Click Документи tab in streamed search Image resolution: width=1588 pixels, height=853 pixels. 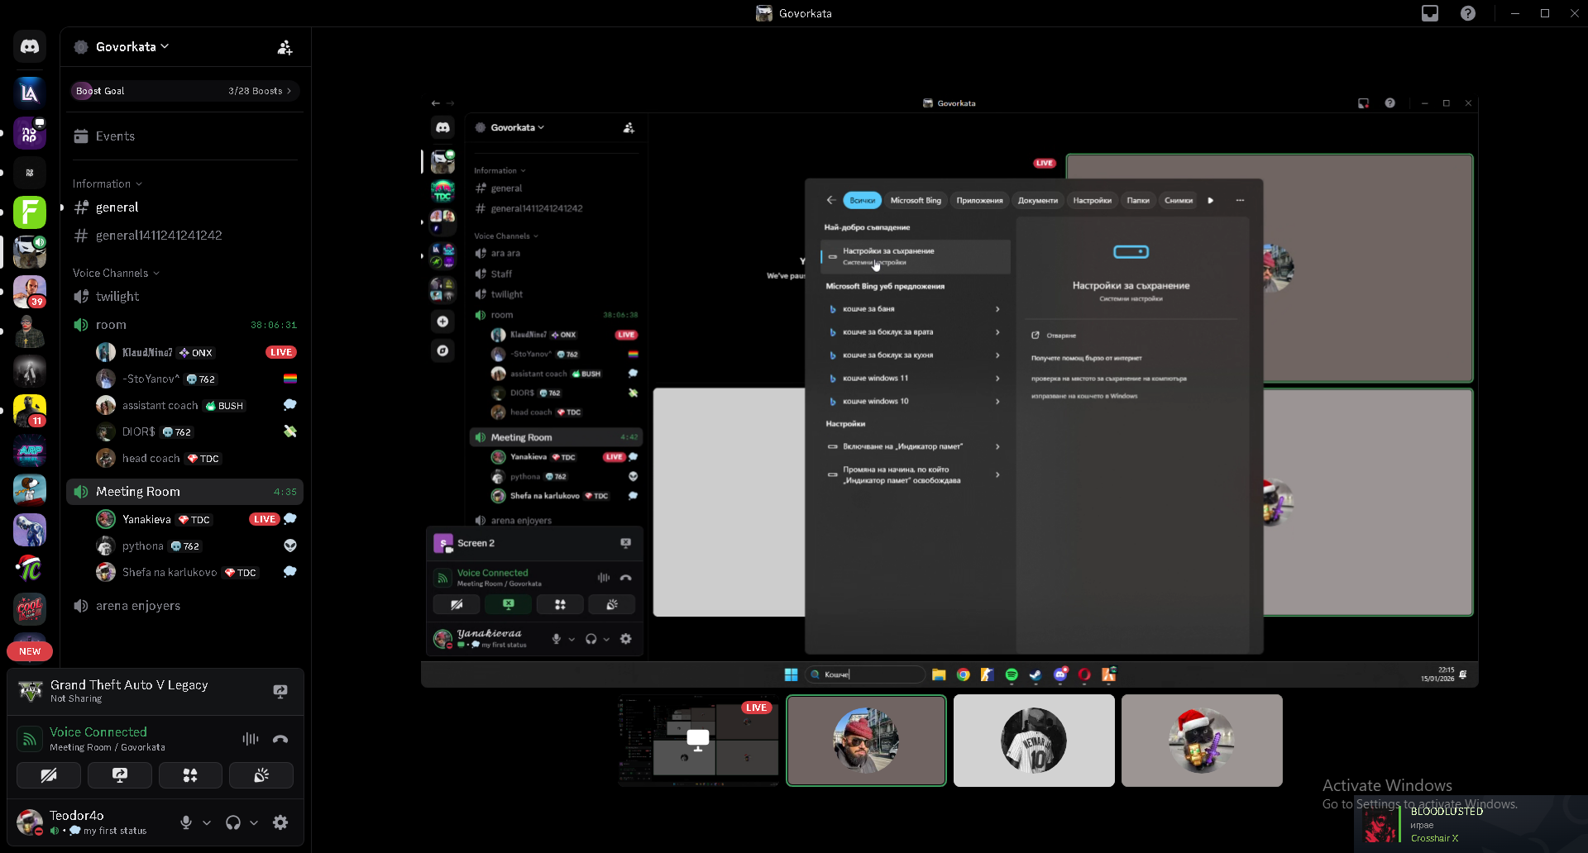[x=1037, y=200]
